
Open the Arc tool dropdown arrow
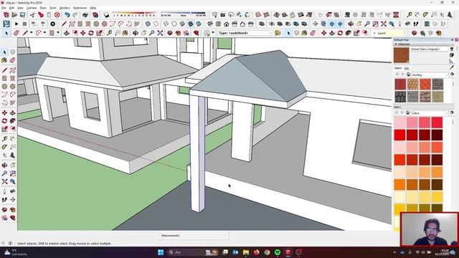pos(44,33)
